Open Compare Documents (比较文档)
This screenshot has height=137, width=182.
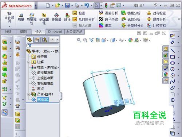pos(156,25)
